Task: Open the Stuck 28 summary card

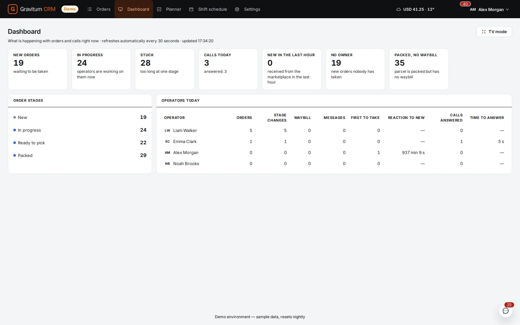Action: point(165,69)
